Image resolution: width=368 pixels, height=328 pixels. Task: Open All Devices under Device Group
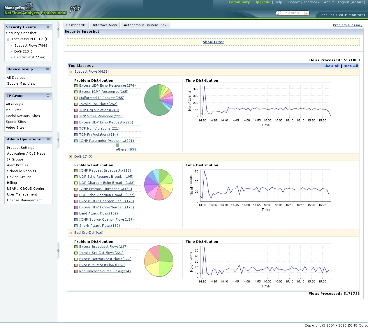[16, 78]
